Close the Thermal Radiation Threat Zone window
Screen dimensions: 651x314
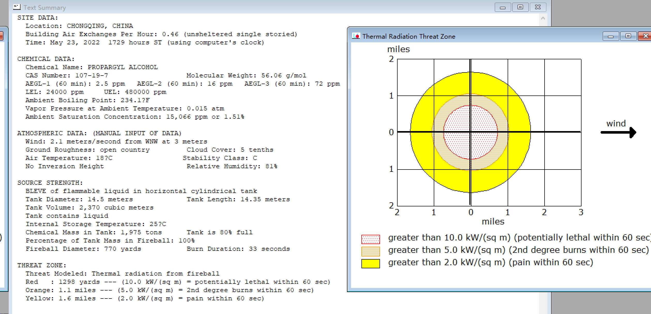click(645, 36)
